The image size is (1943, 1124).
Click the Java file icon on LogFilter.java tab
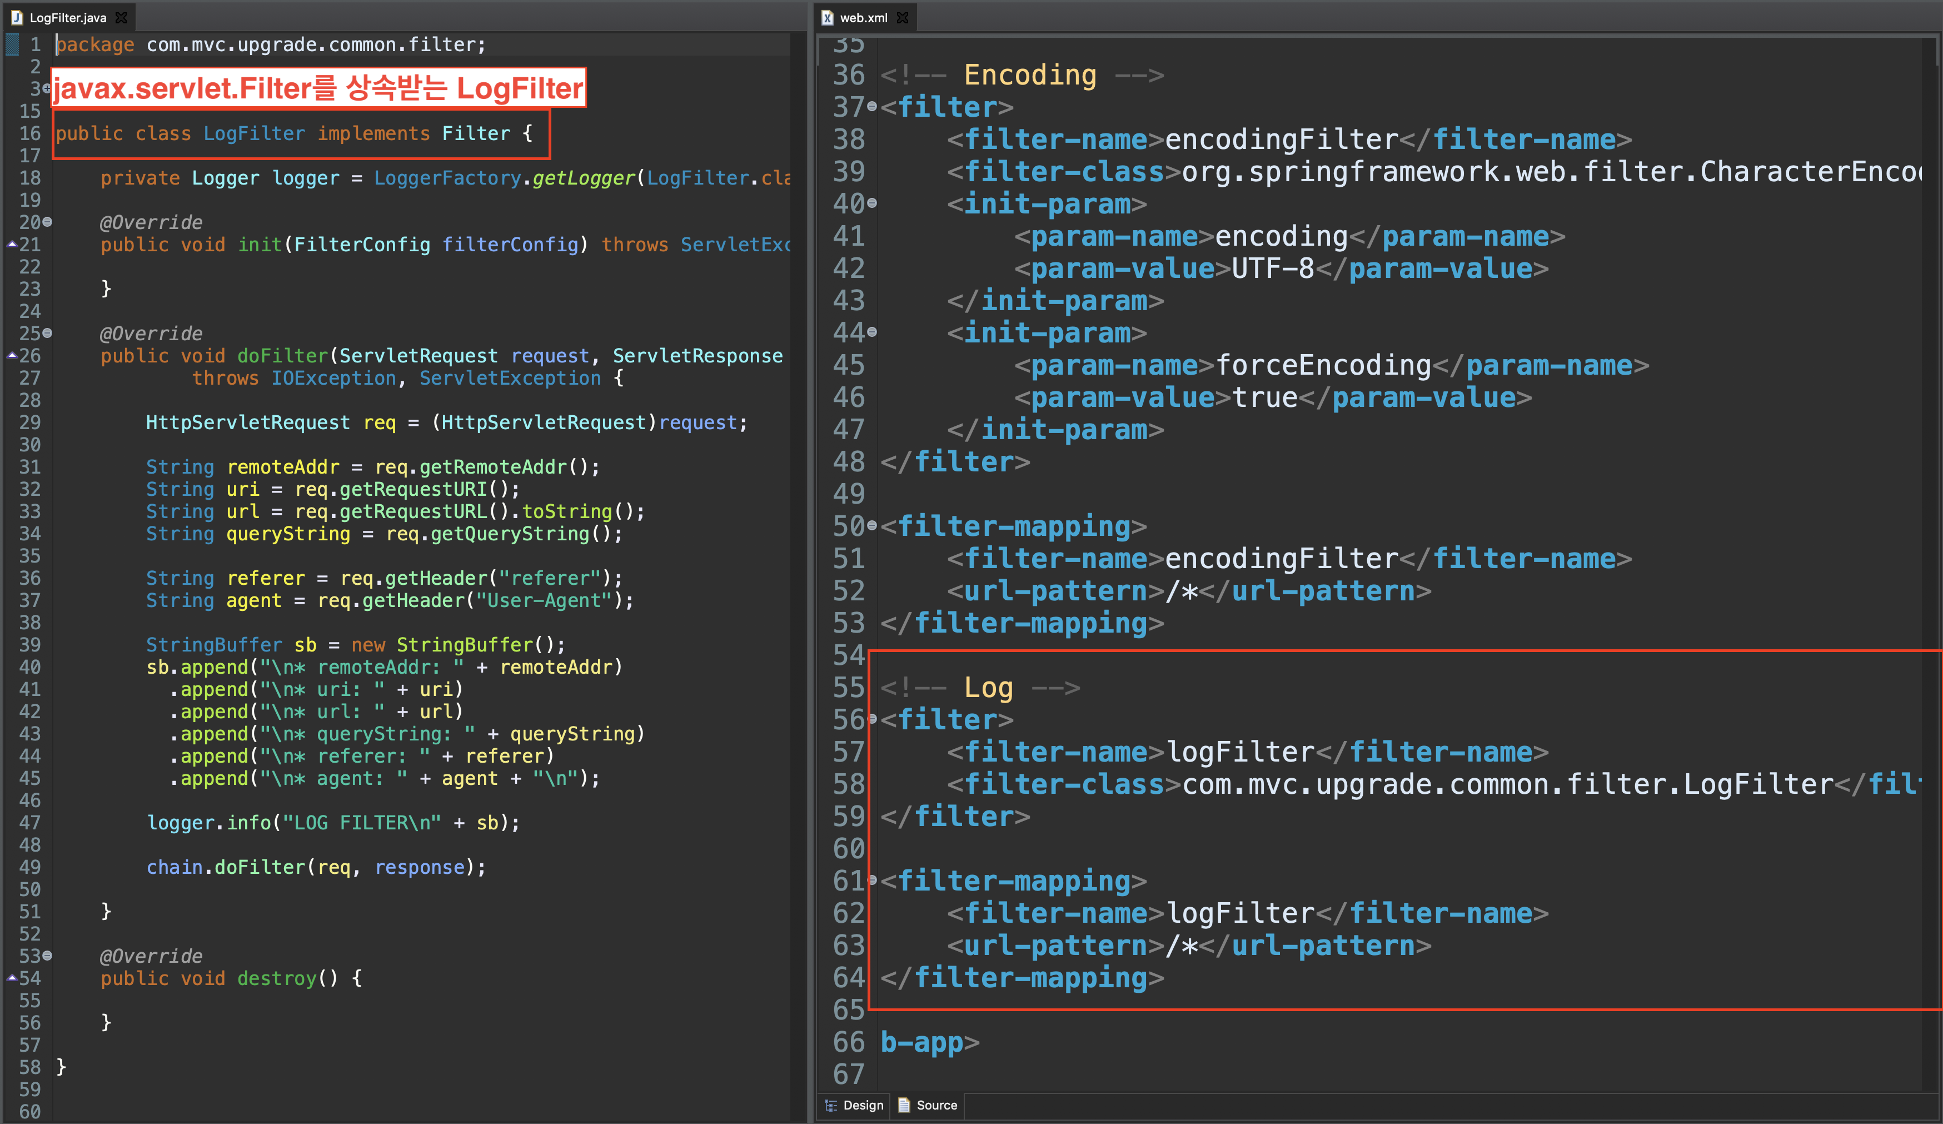click(x=17, y=17)
